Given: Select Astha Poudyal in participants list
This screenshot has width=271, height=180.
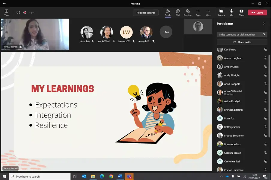Looking at the screenshot, I should click(242, 101).
